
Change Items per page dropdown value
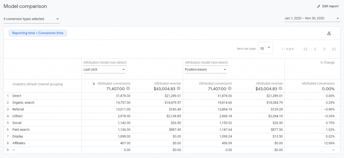[265, 48]
